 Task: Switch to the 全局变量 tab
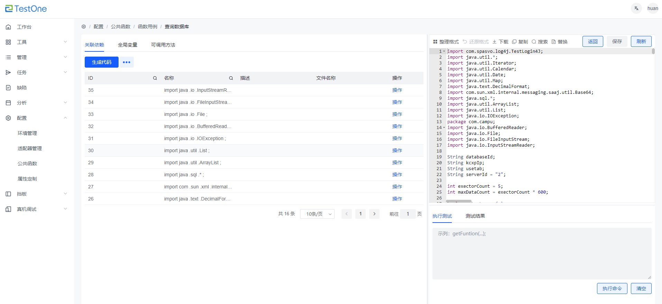pyautogui.click(x=128, y=45)
